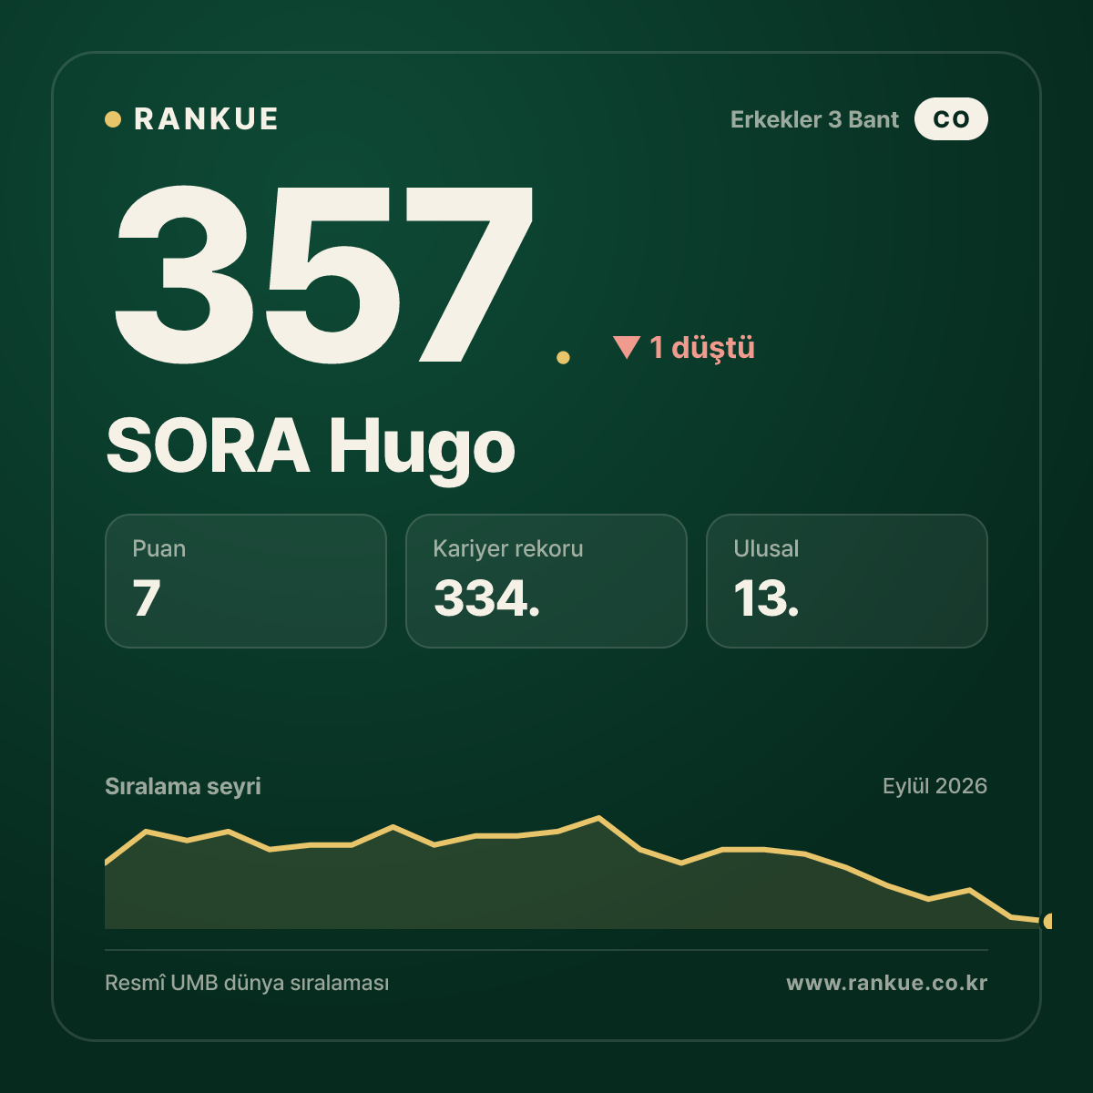The image size is (1093, 1093).
Task: Click the Erkekler 3 Bant label
Action: pos(814,119)
